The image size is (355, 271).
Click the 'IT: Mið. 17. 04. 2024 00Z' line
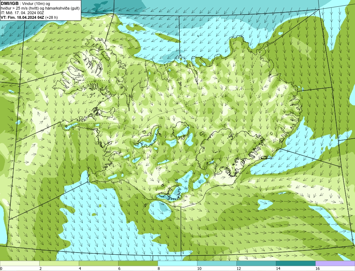click(22, 13)
